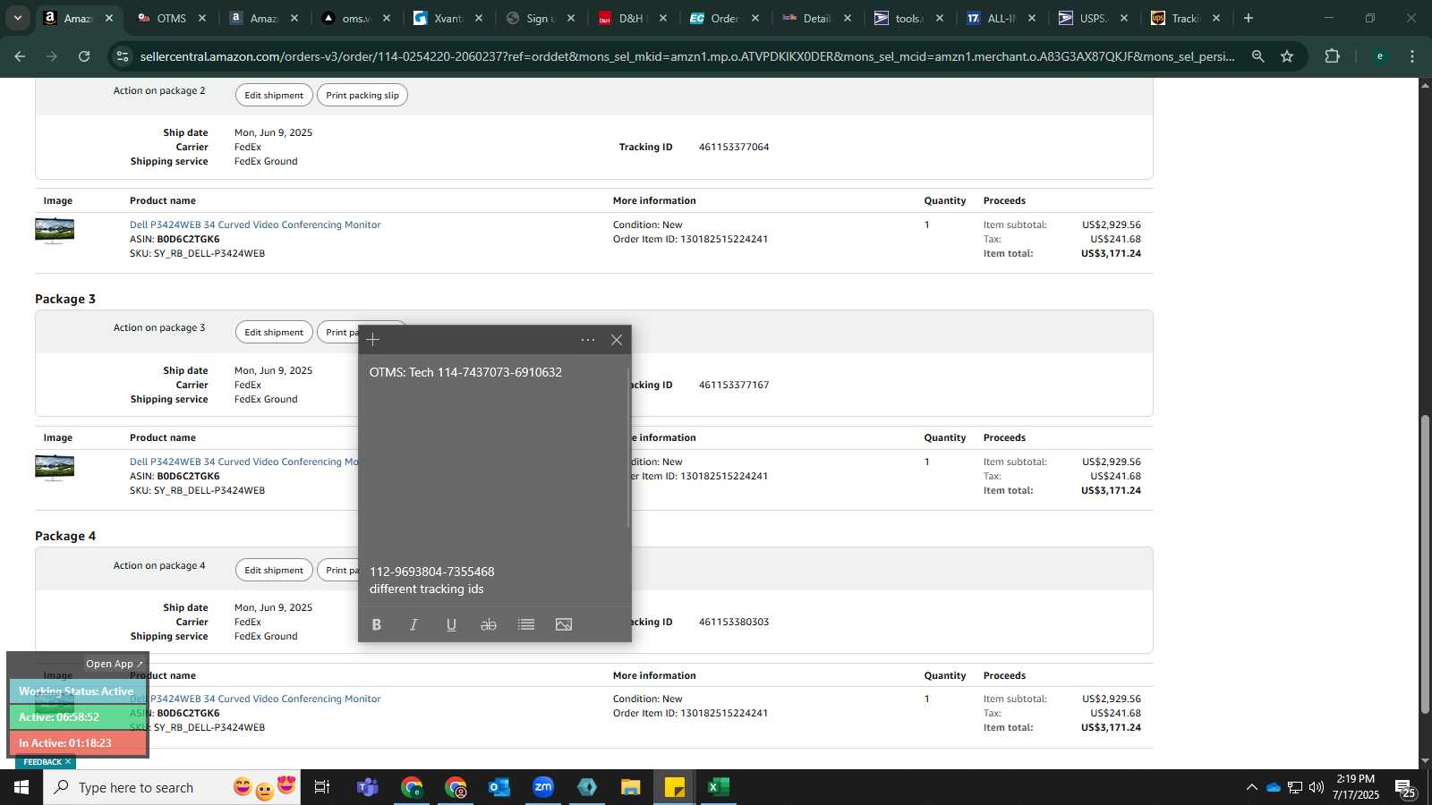This screenshot has height=805, width=1432.
Task: Switch to the Xvantage tab
Action: click(x=447, y=18)
